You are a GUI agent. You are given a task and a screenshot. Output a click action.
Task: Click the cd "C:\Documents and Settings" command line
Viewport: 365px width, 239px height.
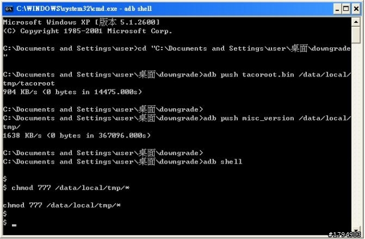(x=177, y=48)
